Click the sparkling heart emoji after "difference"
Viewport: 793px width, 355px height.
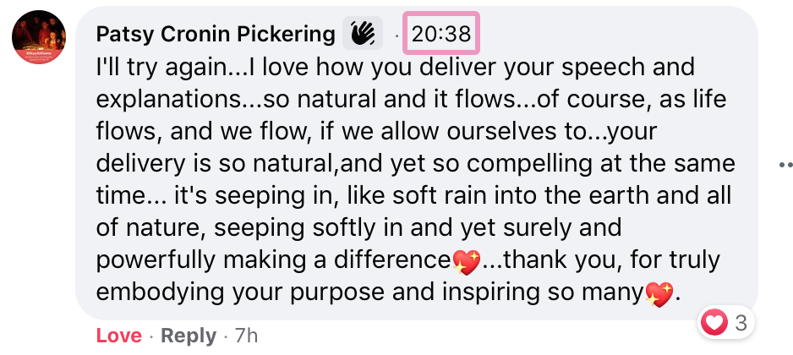466,260
